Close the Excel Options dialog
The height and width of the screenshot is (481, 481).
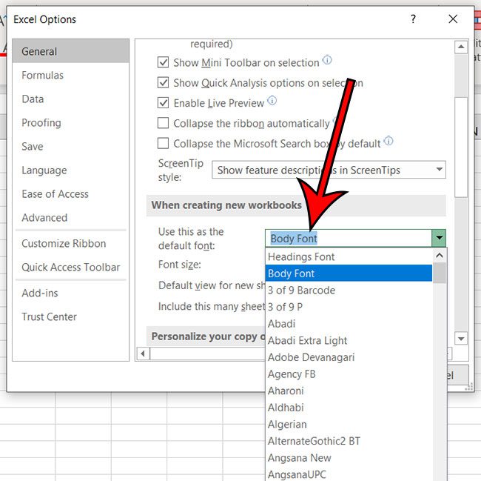click(453, 19)
